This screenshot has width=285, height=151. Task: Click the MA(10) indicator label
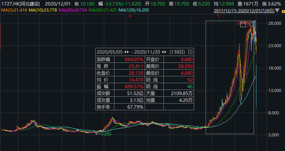42,10
